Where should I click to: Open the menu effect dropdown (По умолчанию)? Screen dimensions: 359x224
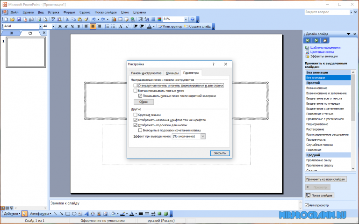pos(203,136)
